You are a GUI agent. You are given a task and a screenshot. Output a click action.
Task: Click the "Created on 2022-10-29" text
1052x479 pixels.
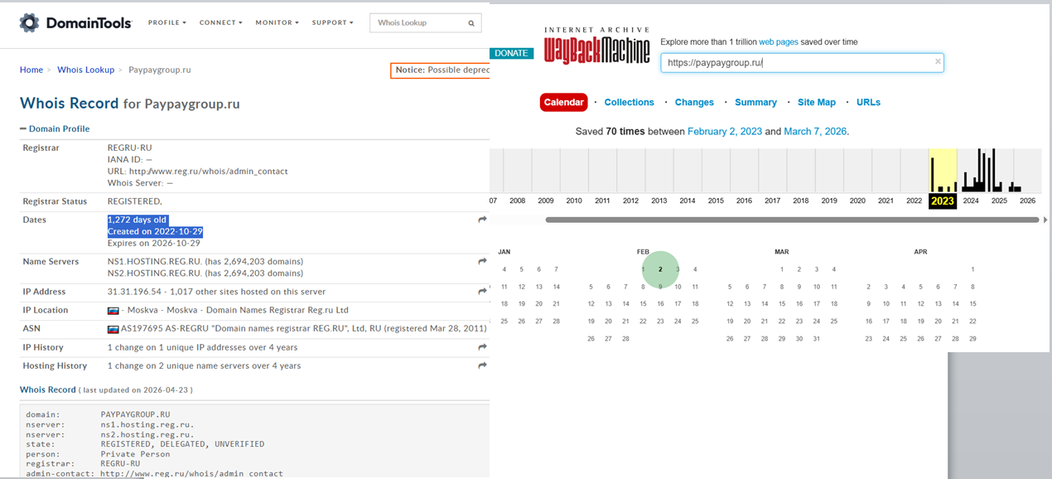click(156, 231)
